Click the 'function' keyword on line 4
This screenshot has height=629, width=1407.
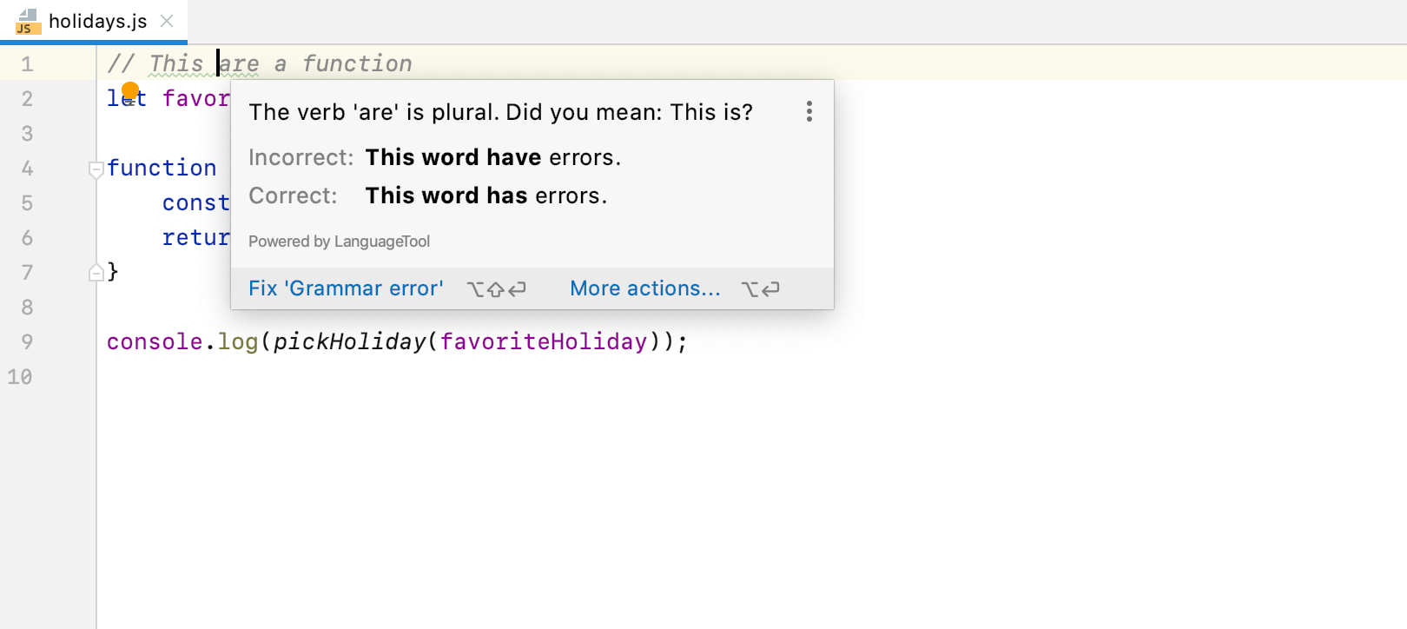click(162, 168)
